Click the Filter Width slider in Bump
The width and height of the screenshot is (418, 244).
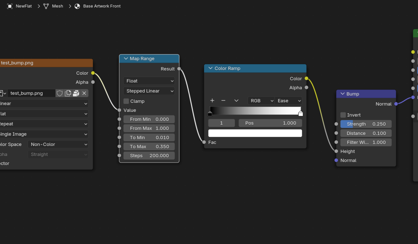tap(366, 142)
